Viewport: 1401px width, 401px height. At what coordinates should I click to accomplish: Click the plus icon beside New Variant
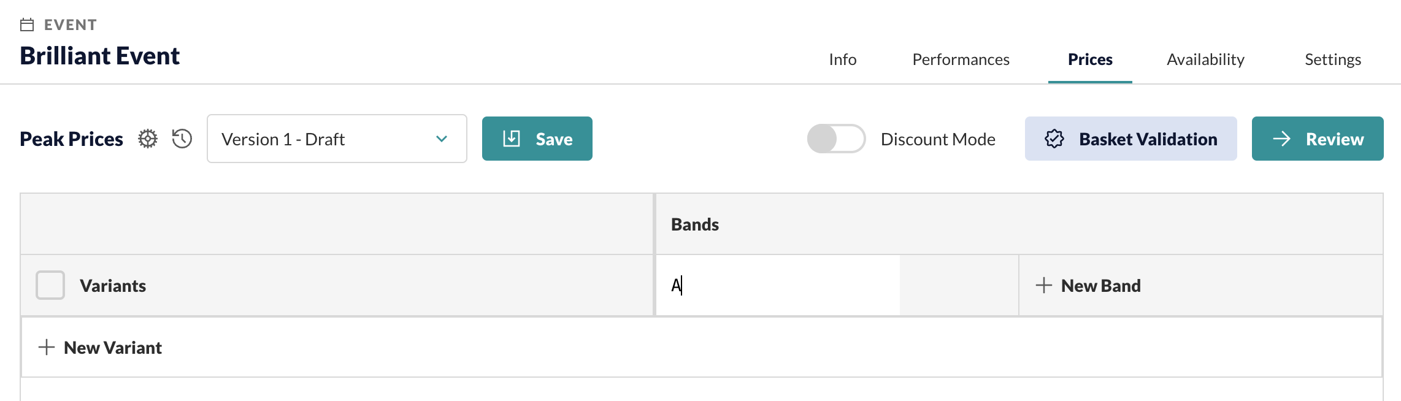(x=47, y=347)
